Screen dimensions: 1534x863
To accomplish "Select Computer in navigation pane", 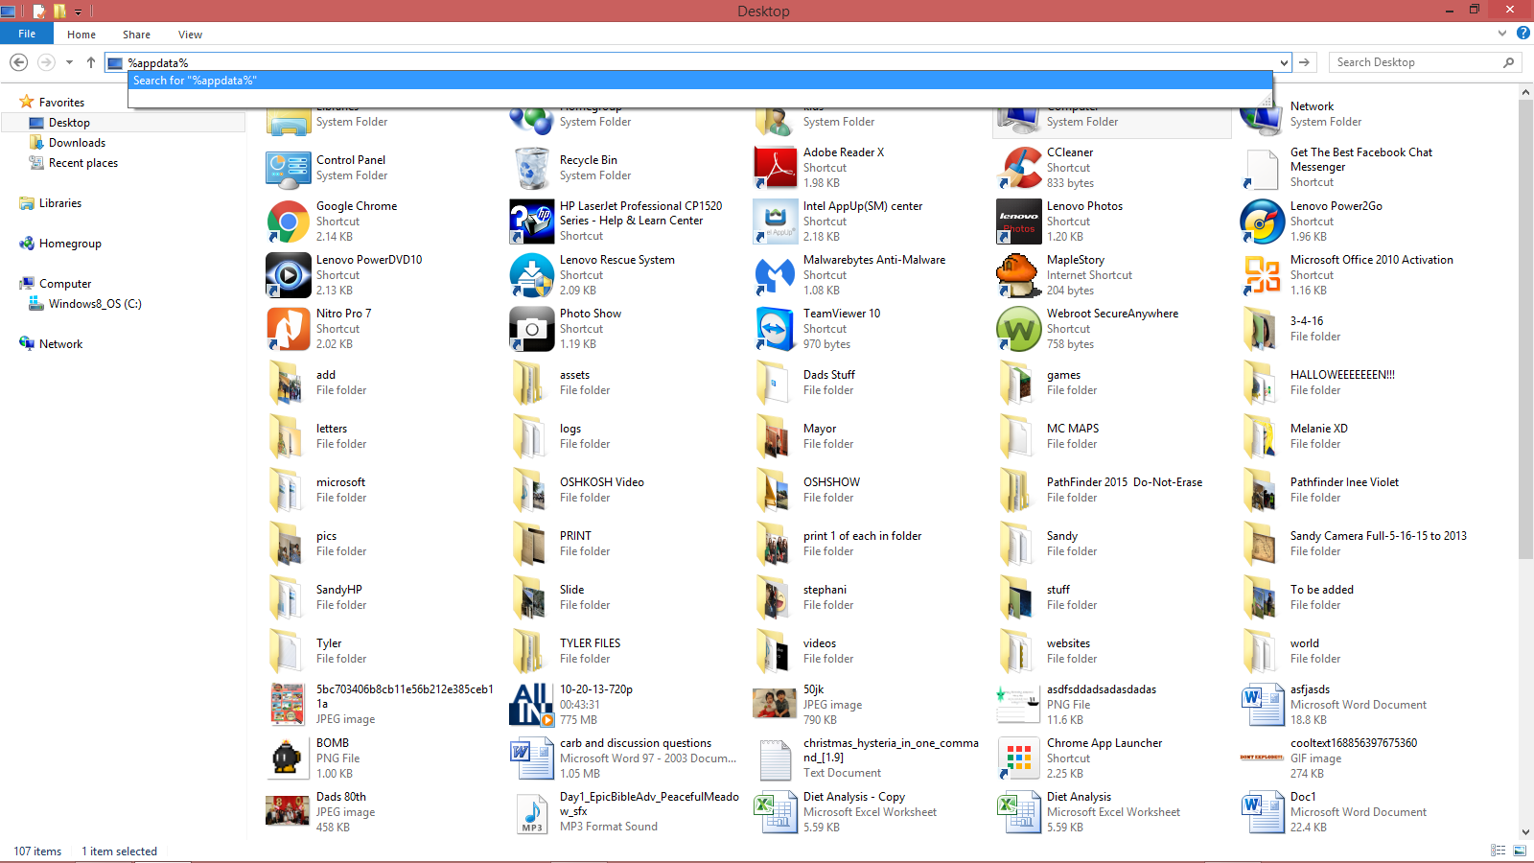I will [65, 284].
